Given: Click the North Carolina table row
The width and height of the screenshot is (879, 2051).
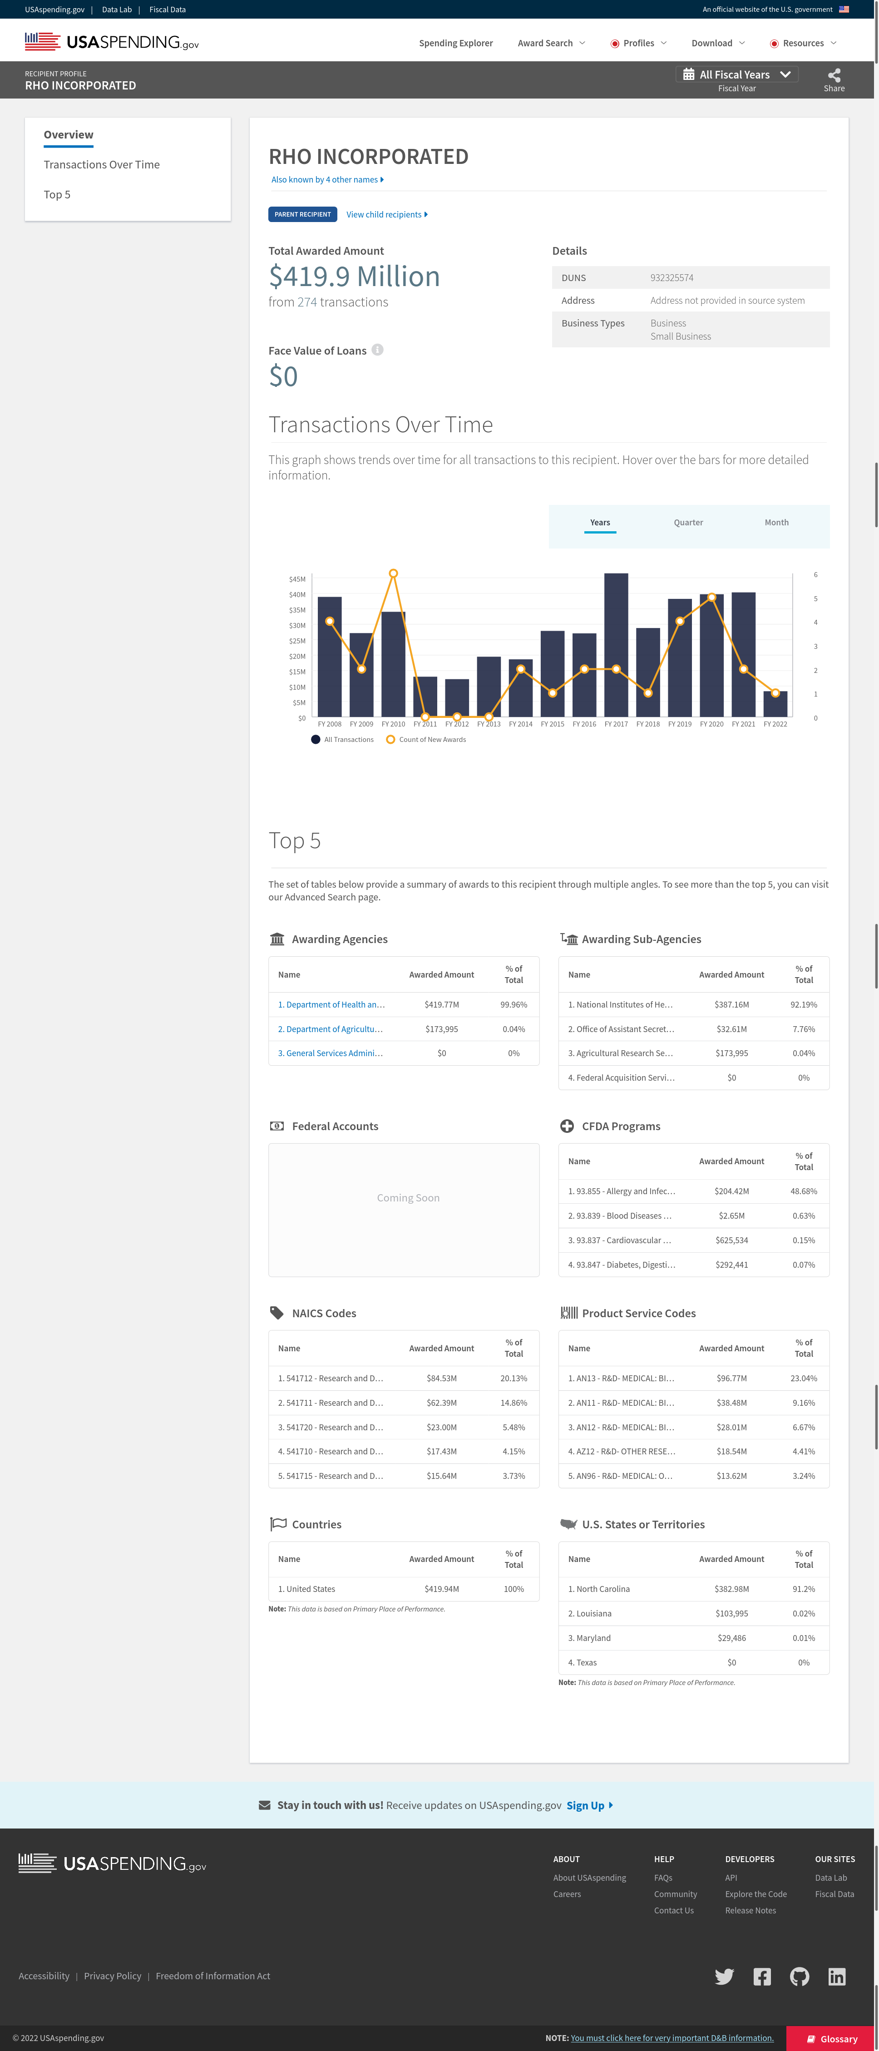Looking at the screenshot, I should (693, 1589).
